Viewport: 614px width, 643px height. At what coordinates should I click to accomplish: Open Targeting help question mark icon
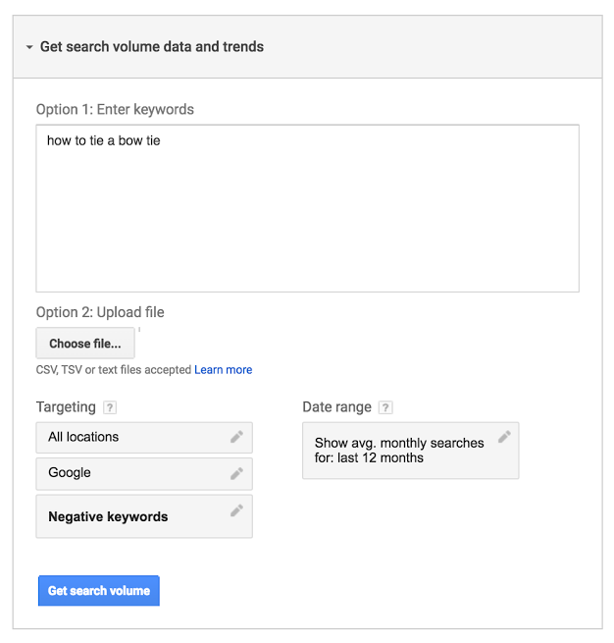tap(110, 407)
